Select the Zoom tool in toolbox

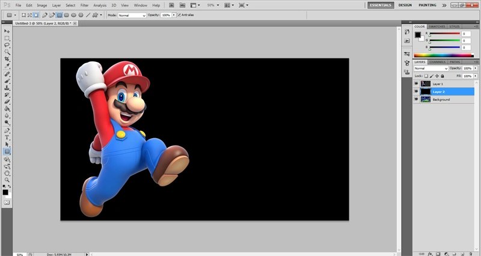[x=7, y=179]
